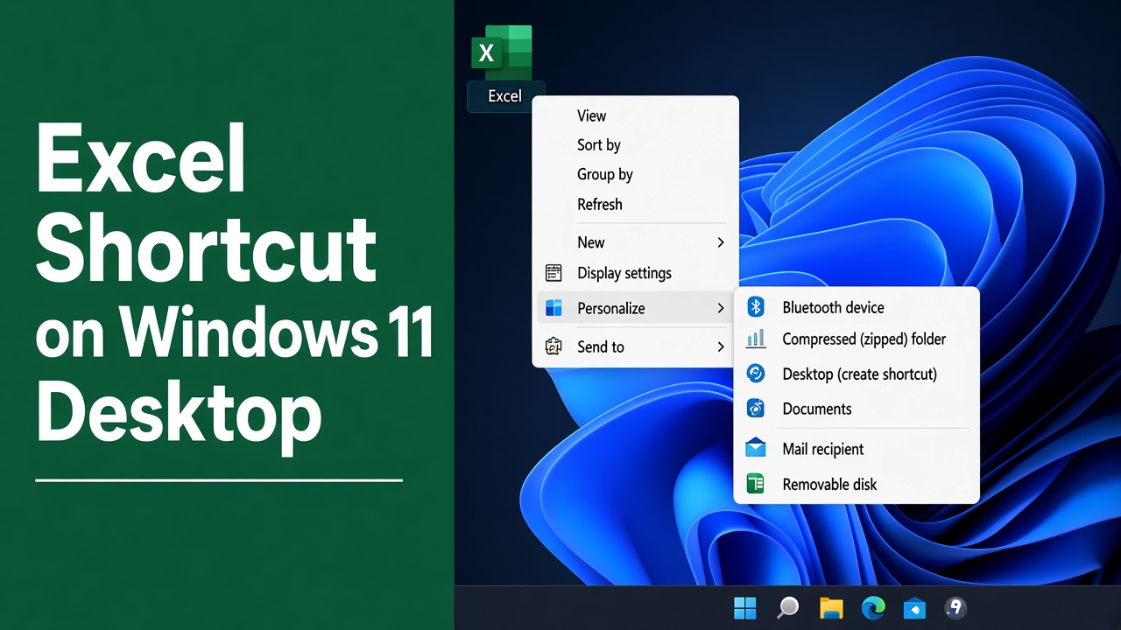Click the Compressed folder icon

755,339
